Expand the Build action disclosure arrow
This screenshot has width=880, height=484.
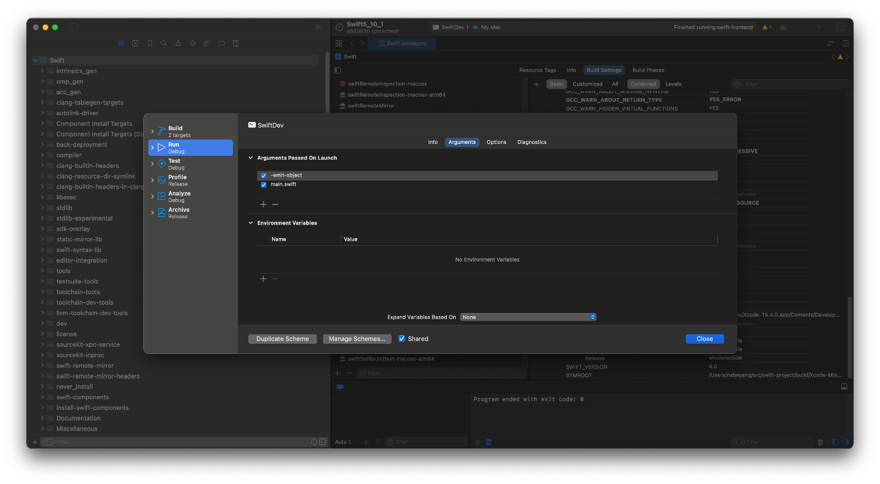click(x=152, y=131)
